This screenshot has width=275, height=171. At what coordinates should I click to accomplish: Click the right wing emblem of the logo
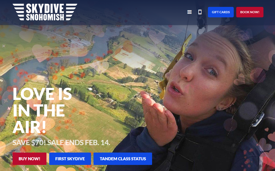pos(71,12)
